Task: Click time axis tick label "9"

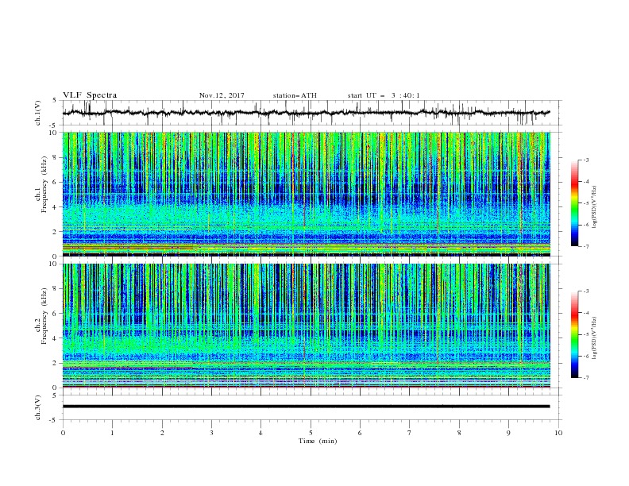Action: click(508, 433)
